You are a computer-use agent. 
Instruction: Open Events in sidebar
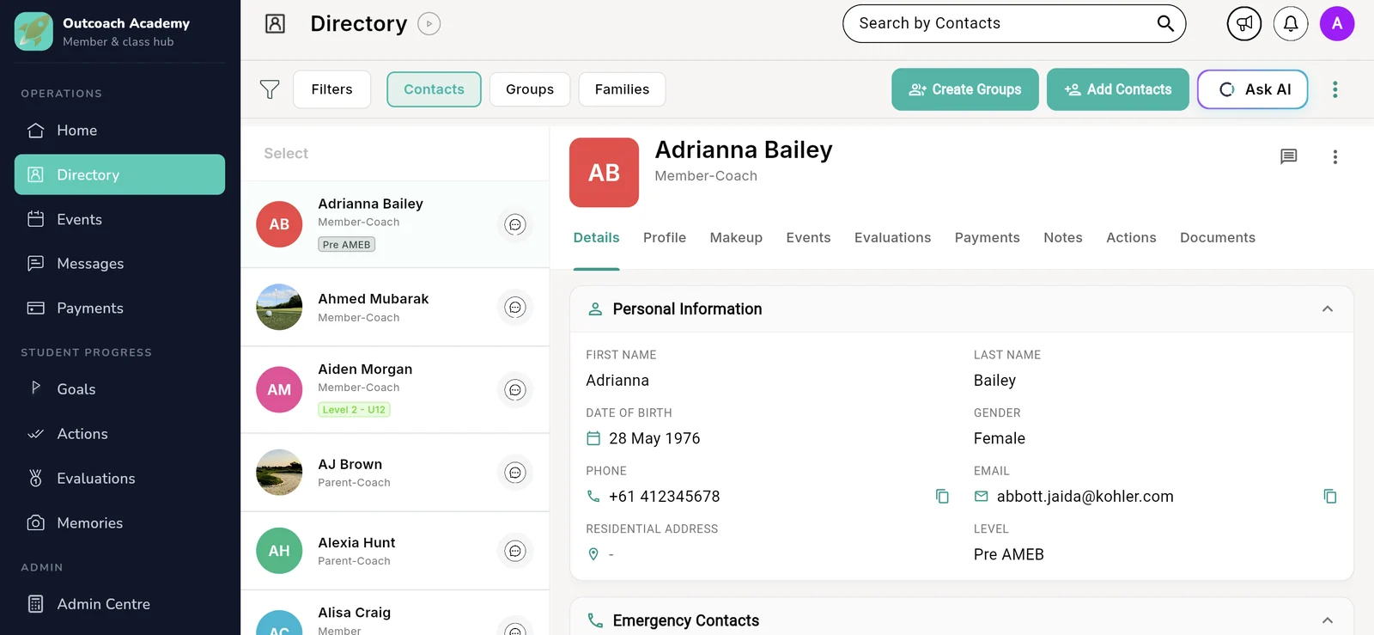pos(119,220)
